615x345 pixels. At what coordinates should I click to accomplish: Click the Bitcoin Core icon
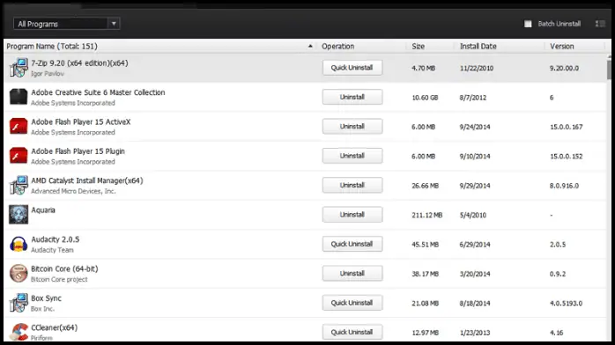pyautogui.click(x=19, y=274)
